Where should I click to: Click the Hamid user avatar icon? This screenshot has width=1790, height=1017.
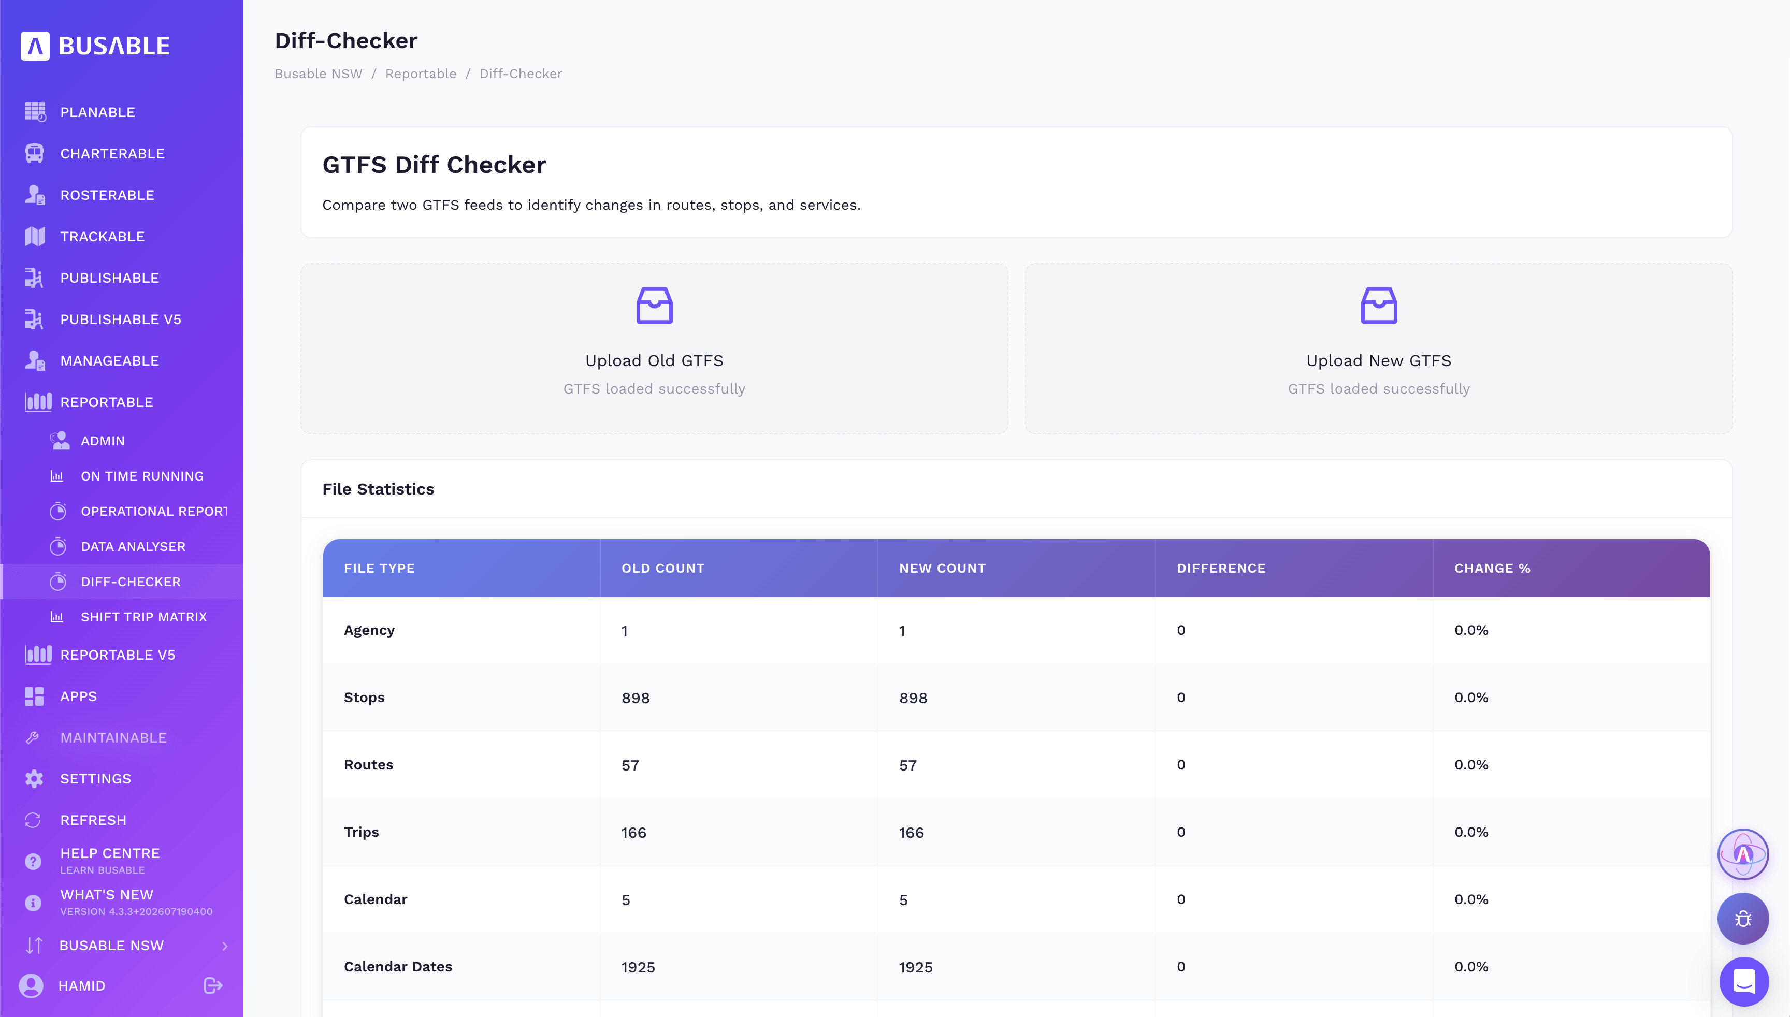tap(31, 985)
